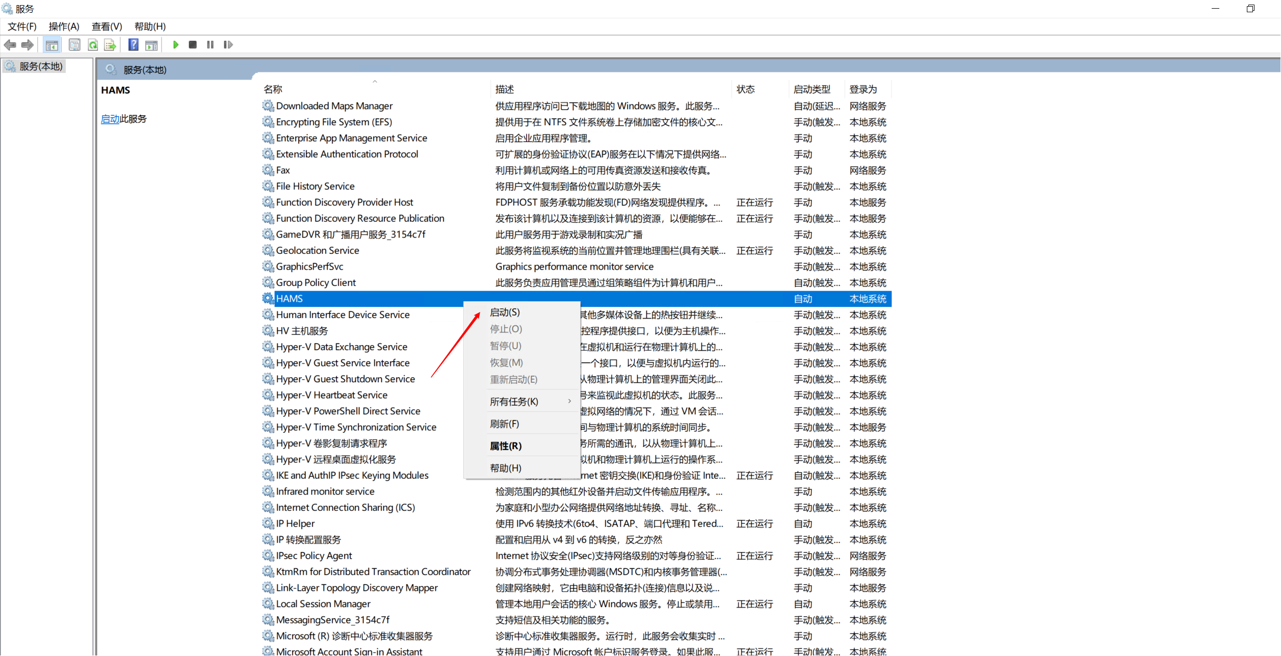1281x656 pixels.
Task: Choose 属性(R) in the context menu
Action: pyautogui.click(x=506, y=446)
